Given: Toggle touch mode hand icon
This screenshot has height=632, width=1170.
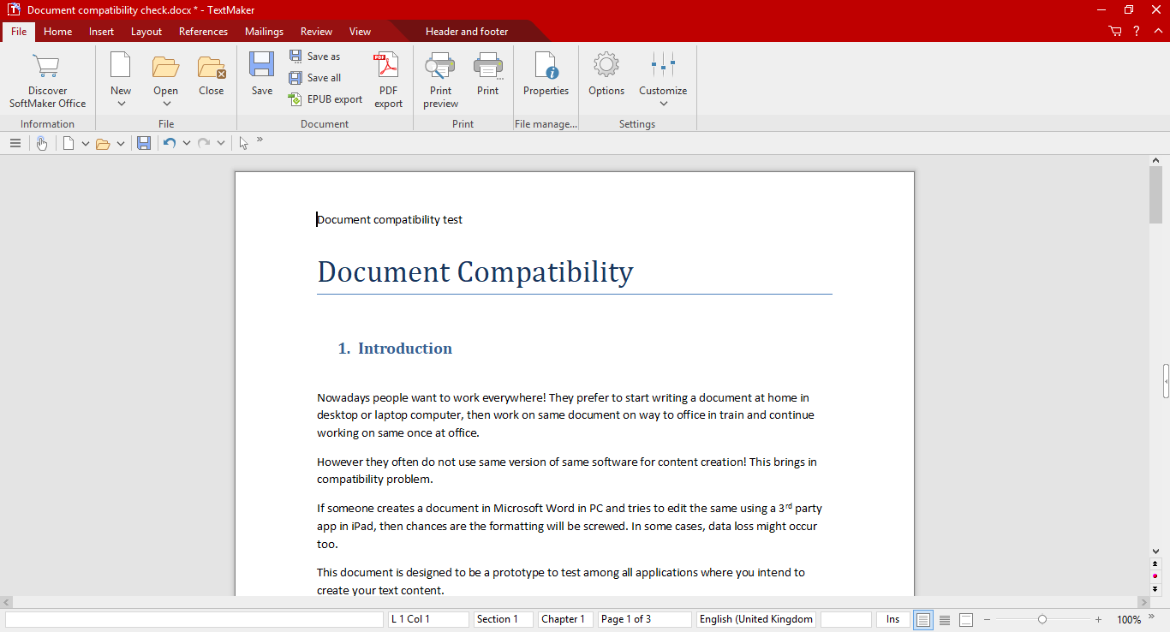Looking at the screenshot, I should 42,143.
